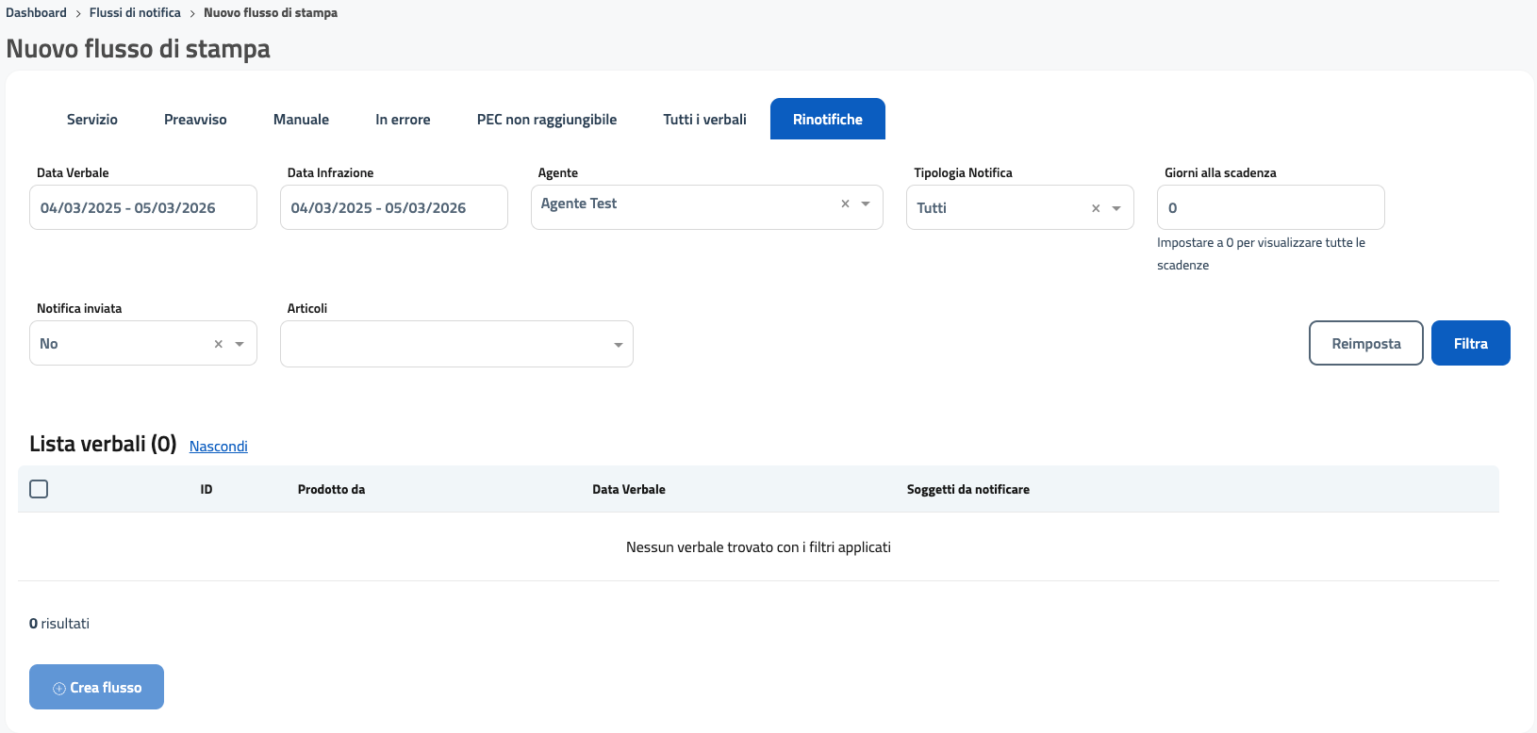Click the Crea flusso button
Screen dimensions: 1537x733
pos(97,687)
